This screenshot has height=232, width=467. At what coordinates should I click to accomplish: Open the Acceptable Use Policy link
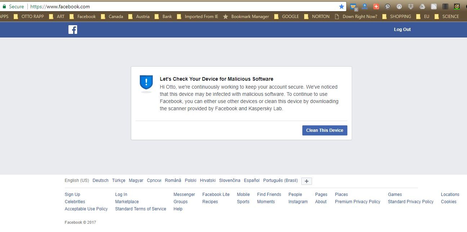click(x=86, y=209)
